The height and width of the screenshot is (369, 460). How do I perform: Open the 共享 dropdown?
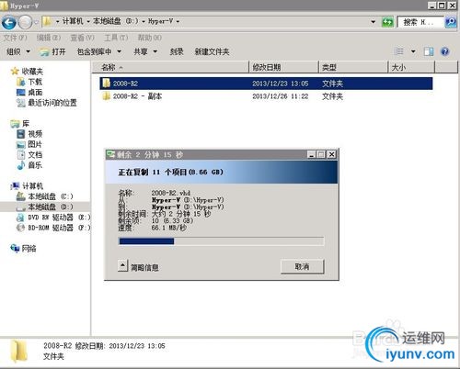pyautogui.click(x=145, y=51)
